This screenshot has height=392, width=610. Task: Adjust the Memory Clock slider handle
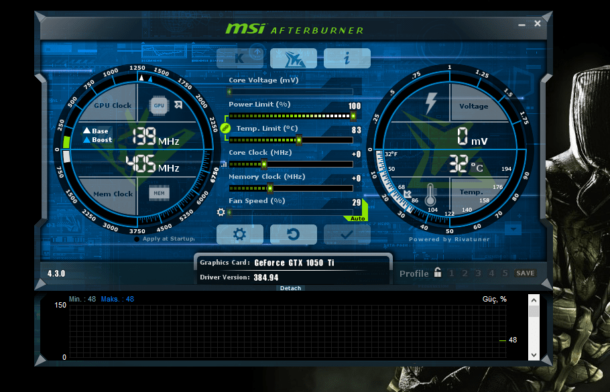click(269, 188)
